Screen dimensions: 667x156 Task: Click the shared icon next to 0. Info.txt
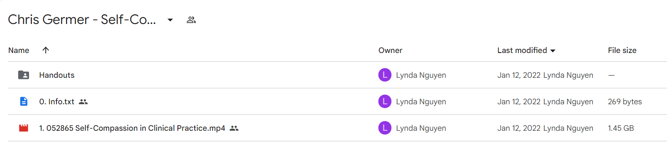click(x=83, y=102)
